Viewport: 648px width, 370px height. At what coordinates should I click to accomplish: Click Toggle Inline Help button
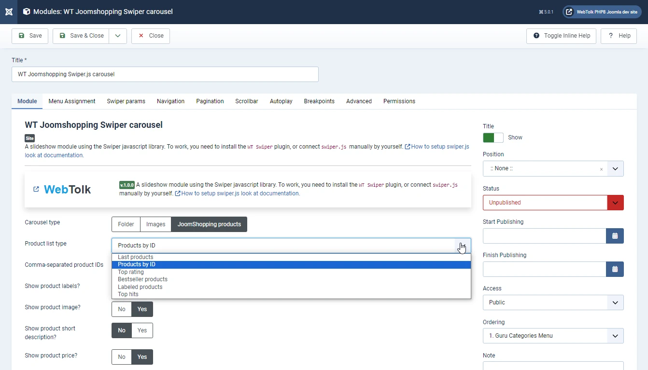[562, 36]
